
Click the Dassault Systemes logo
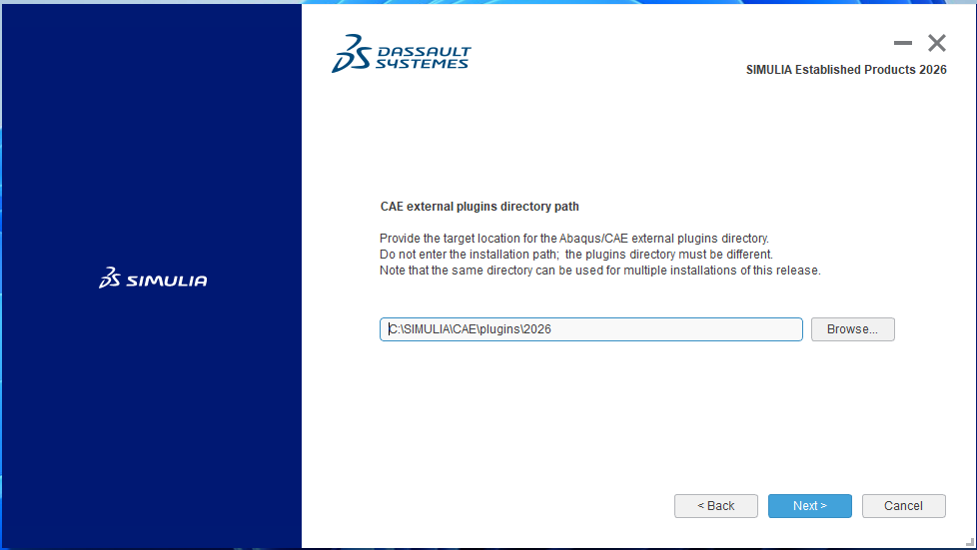tap(402, 54)
